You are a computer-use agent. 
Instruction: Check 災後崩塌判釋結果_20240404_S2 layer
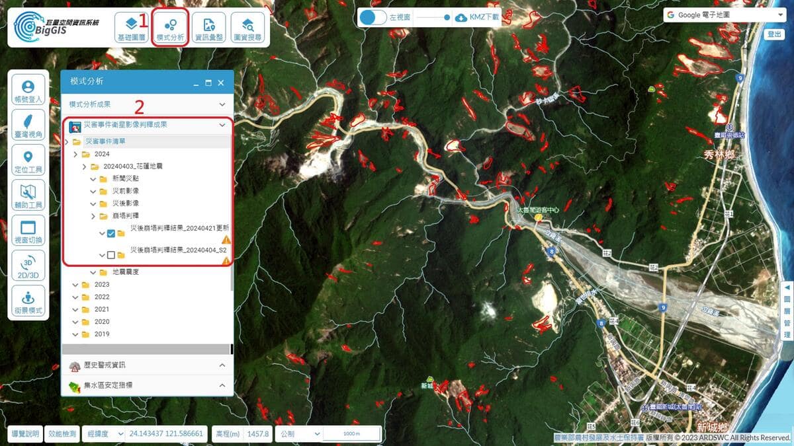[x=110, y=255]
